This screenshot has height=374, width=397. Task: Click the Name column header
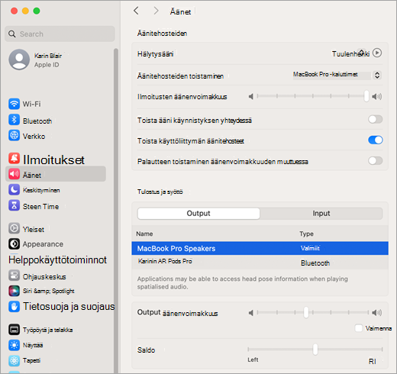click(x=144, y=234)
